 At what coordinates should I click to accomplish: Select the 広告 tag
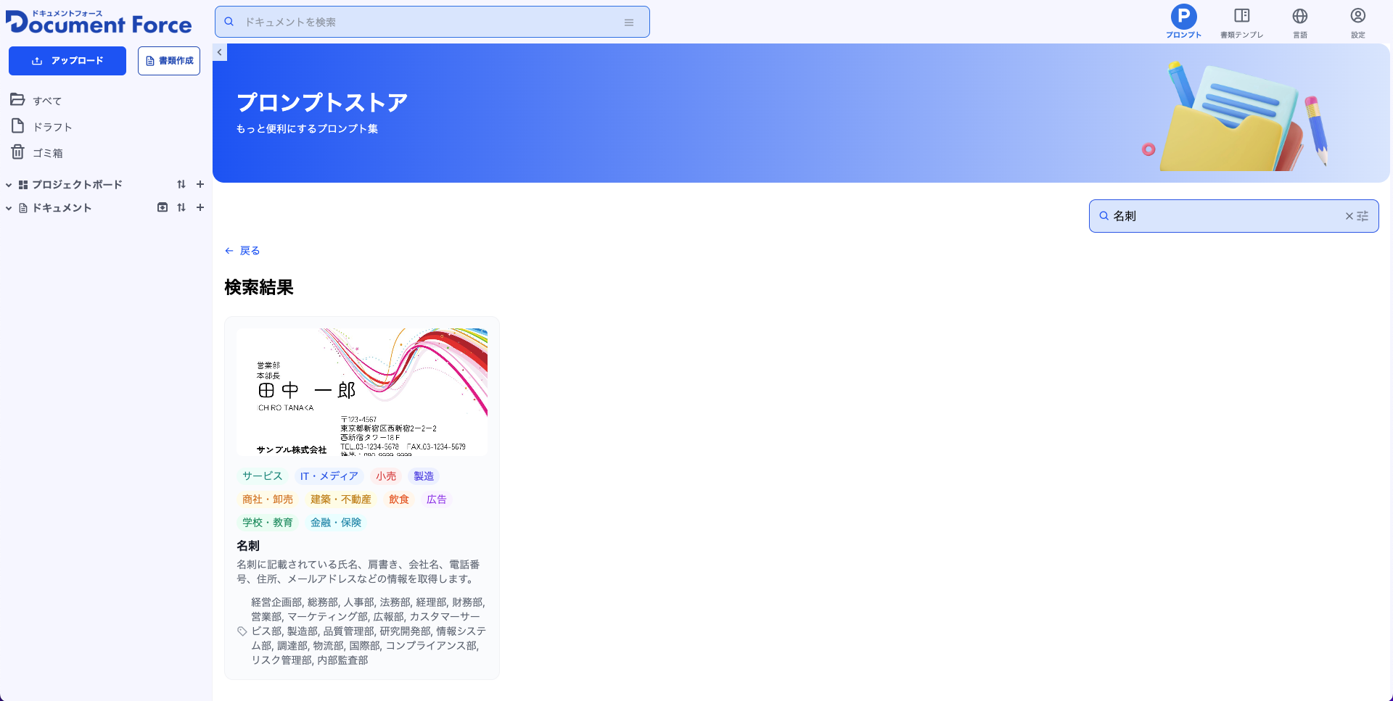[437, 499]
